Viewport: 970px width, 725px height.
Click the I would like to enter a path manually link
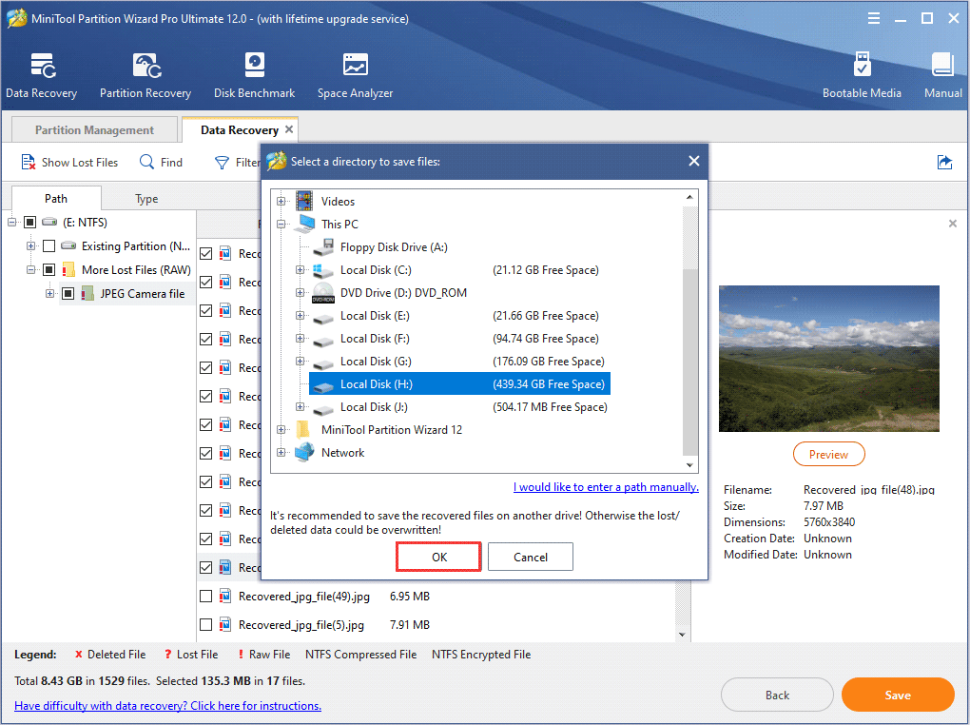(606, 486)
